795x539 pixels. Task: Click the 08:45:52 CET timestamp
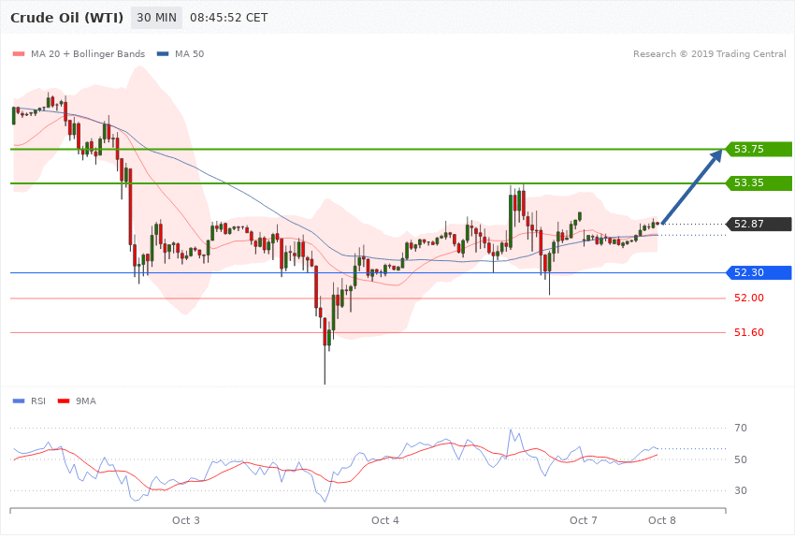click(228, 18)
